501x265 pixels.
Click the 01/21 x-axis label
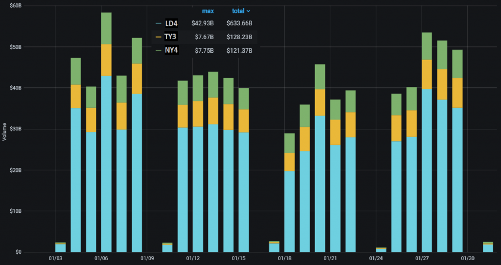pyautogui.click(x=330, y=258)
